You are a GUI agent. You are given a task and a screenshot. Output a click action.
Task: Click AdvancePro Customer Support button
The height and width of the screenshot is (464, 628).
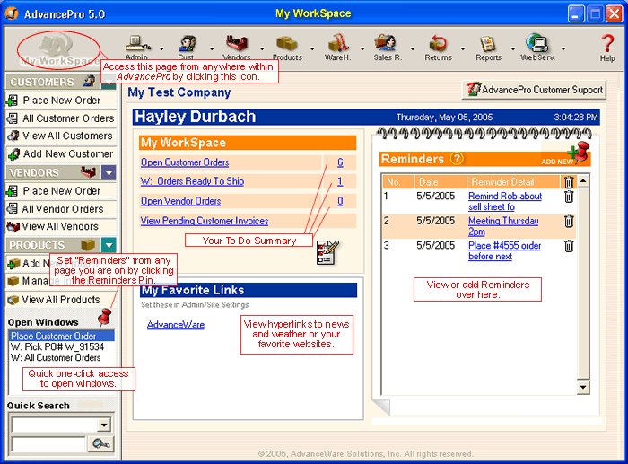[535, 90]
